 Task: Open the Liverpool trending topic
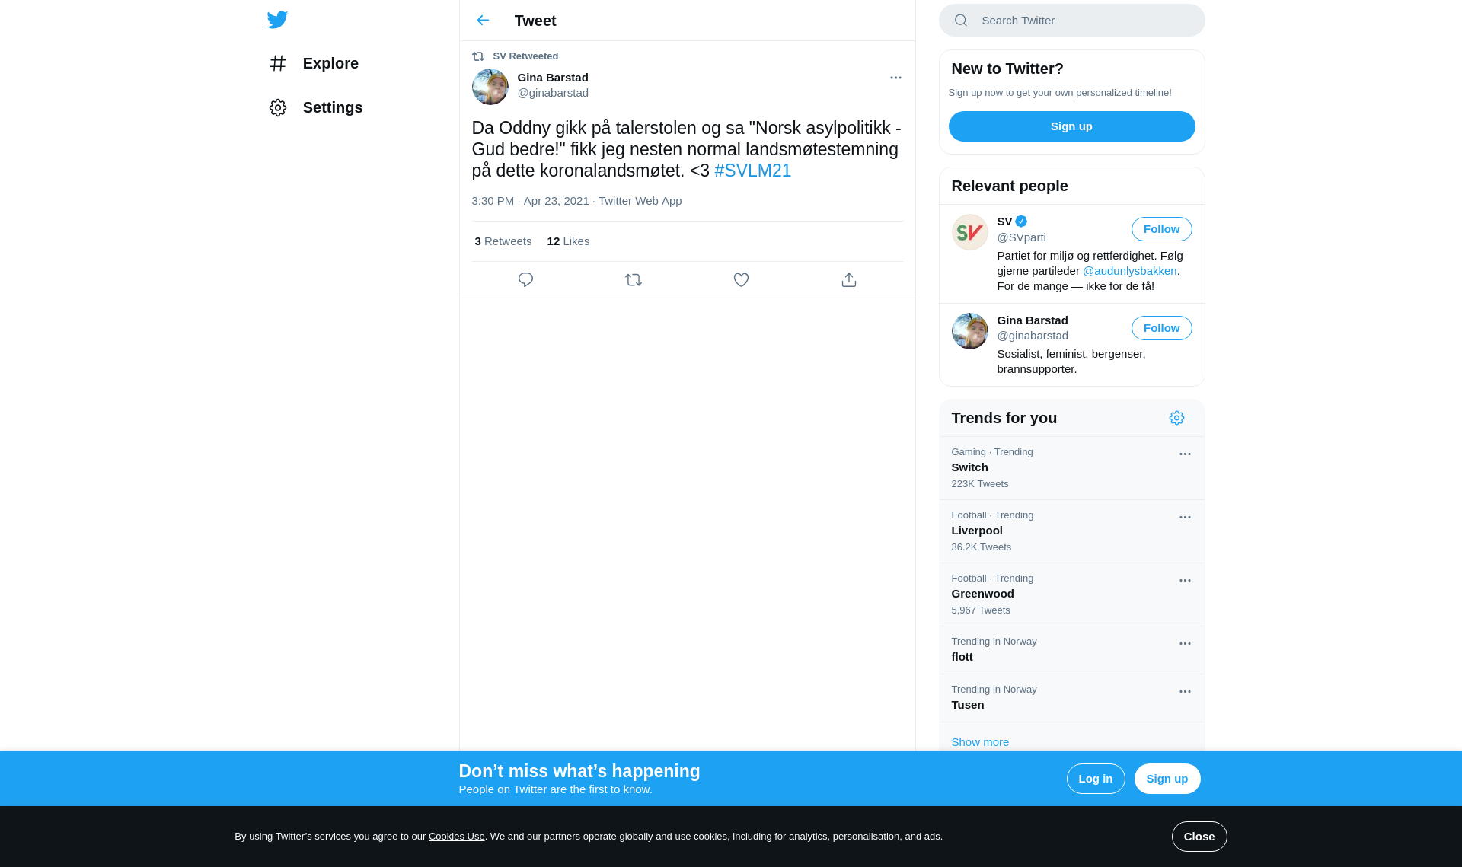coord(1071,531)
